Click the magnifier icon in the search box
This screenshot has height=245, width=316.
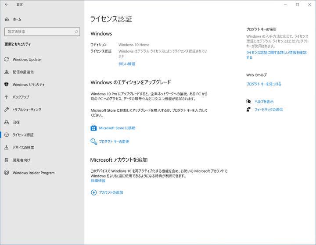click(76, 32)
